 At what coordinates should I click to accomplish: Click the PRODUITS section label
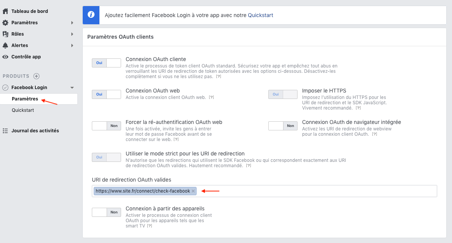pyautogui.click(x=16, y=76)
